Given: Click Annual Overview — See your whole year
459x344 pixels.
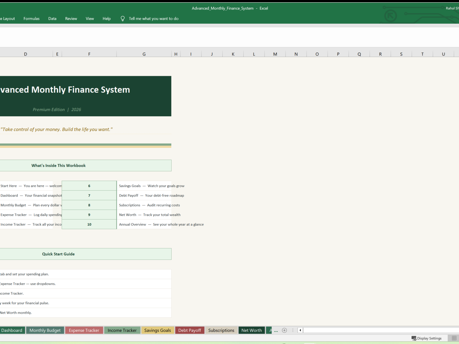Looking at the screenshot, I should (x=161, y=224).
